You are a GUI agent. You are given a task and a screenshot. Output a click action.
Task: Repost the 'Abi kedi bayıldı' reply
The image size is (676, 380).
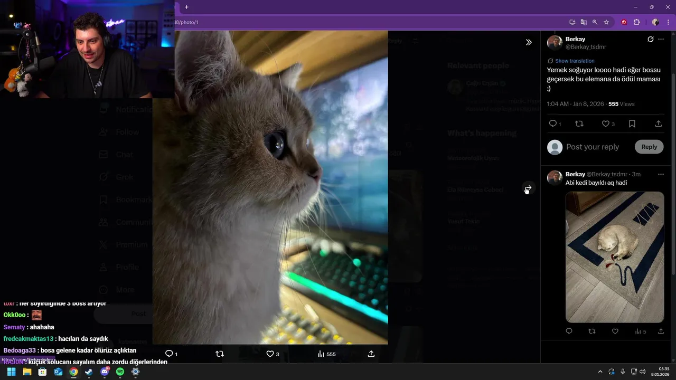point(592,331)
